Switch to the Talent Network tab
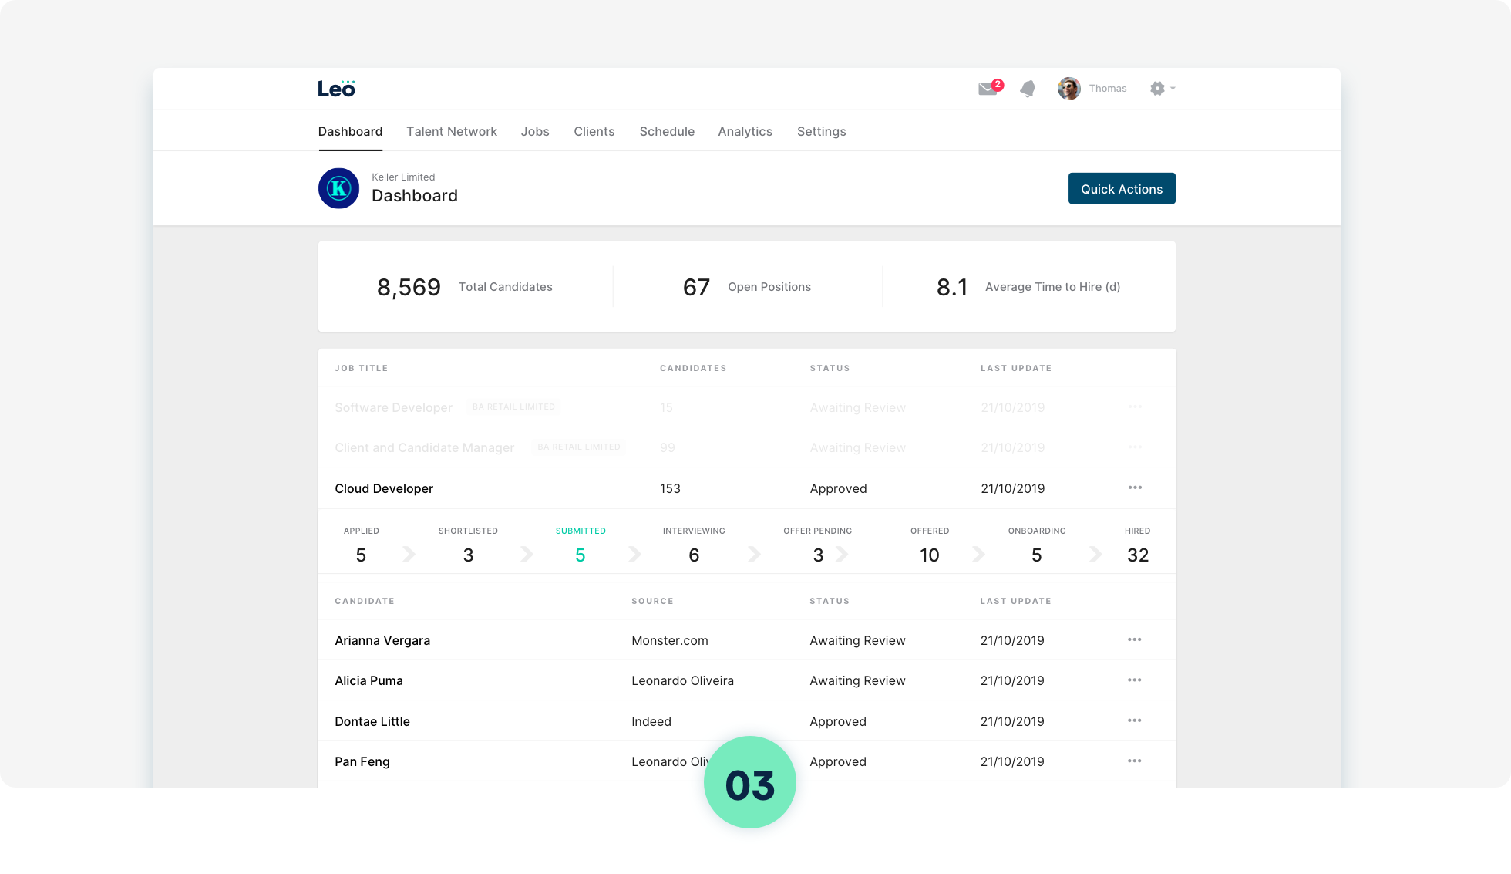Viewport: 1511px width, 874px height. [x=452, y=131]
